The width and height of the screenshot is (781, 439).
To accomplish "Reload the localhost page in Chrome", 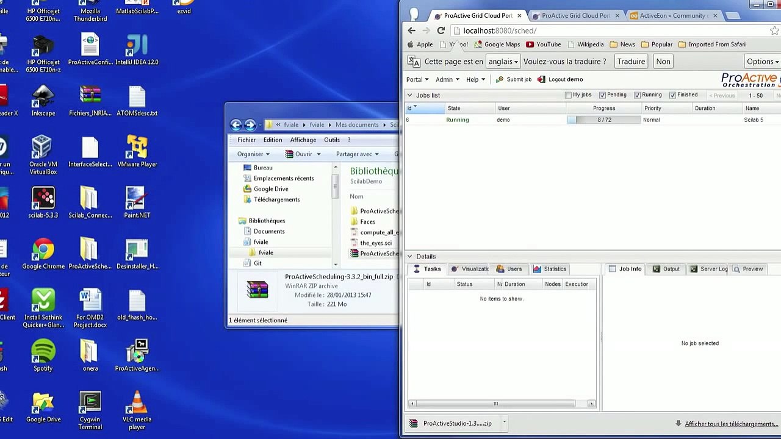I will coord(441,30).
